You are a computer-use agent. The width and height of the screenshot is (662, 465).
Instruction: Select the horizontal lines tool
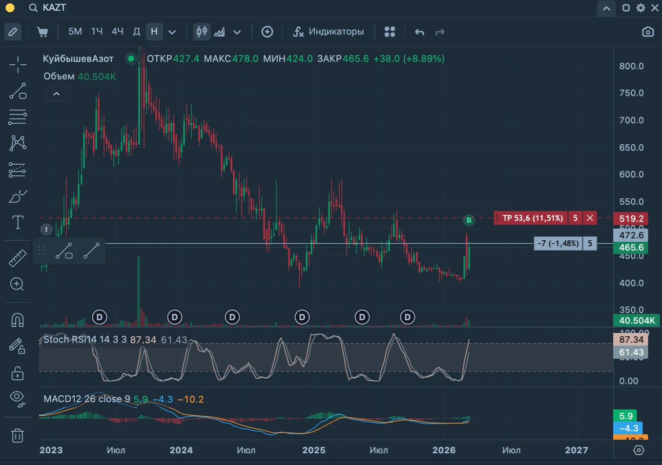point(18,117)
